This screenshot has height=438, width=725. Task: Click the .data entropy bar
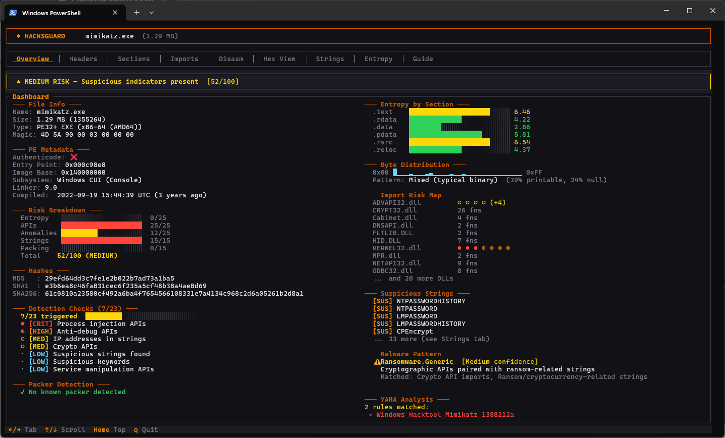click(x=425, y=127)
